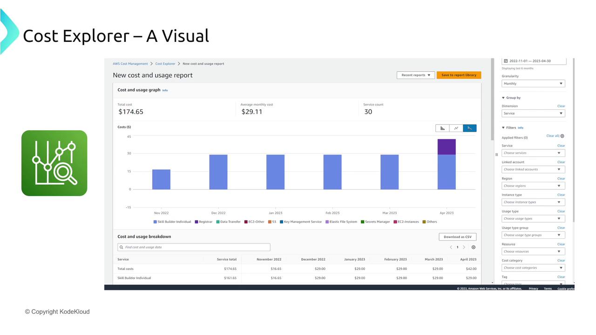Switch the graph to bar chart view
The image size is (596, 335).
pyautogui.click(x=442, y=128)
